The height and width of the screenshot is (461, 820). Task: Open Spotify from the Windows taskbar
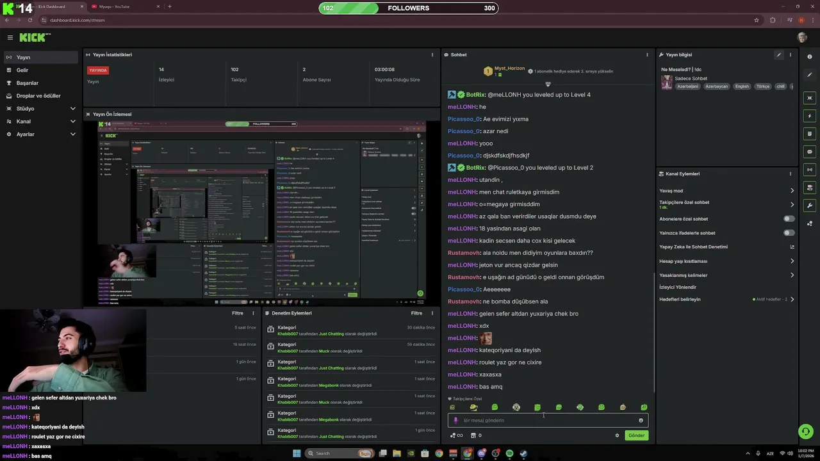click(x=509, y=453)
